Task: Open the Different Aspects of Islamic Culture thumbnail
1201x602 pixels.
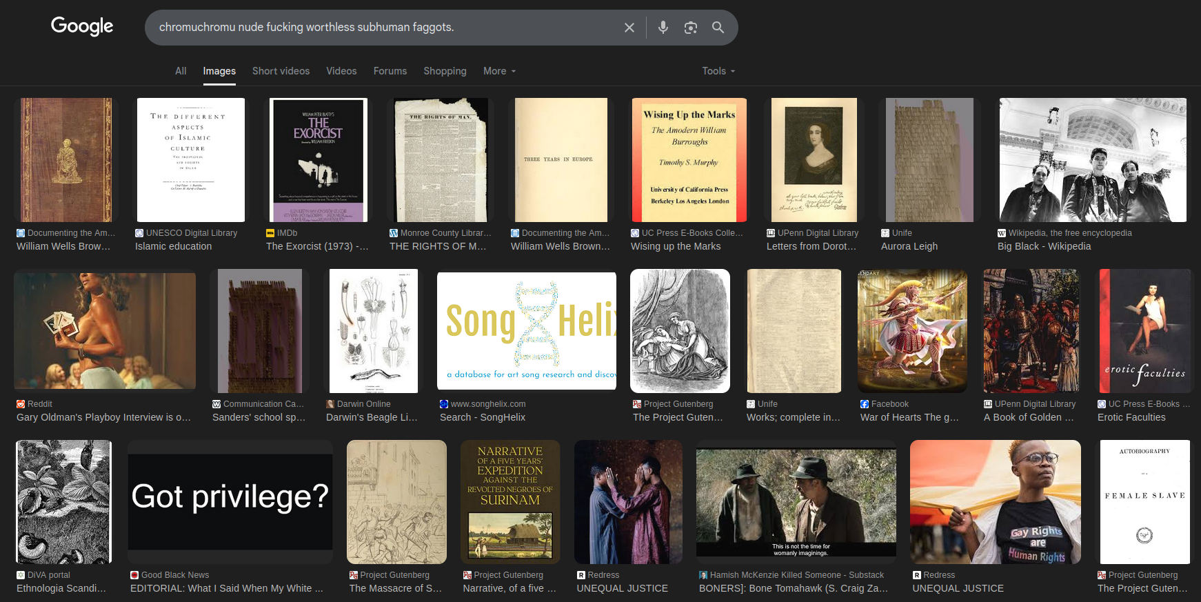Action: click(x=191, y=160)
